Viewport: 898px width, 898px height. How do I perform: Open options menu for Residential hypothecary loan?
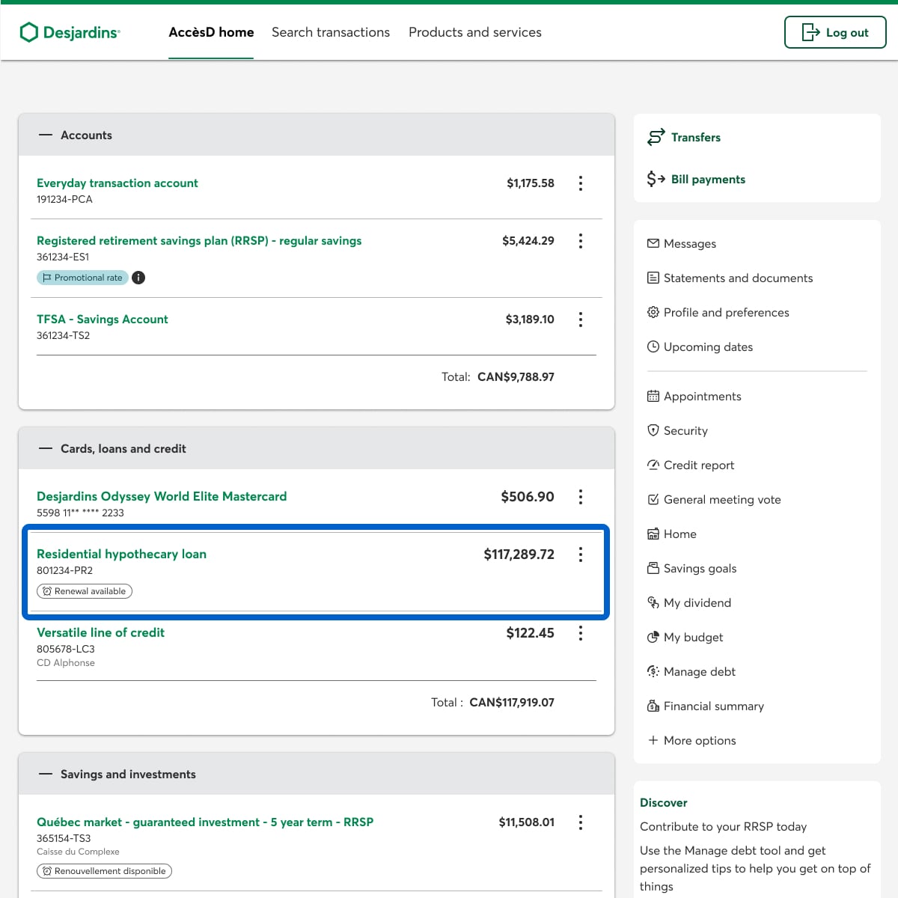[581, 555]
